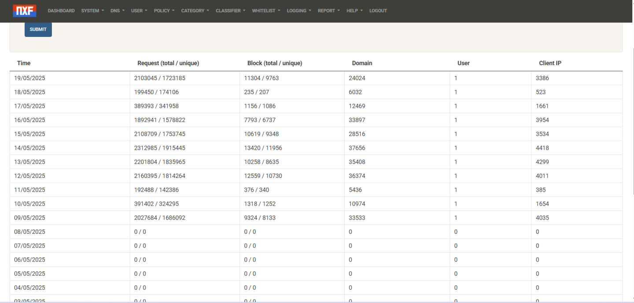Expand the Logging menu
Viewport: 634px width, 303px height.
pyautogui.click(x=299, y=11)
